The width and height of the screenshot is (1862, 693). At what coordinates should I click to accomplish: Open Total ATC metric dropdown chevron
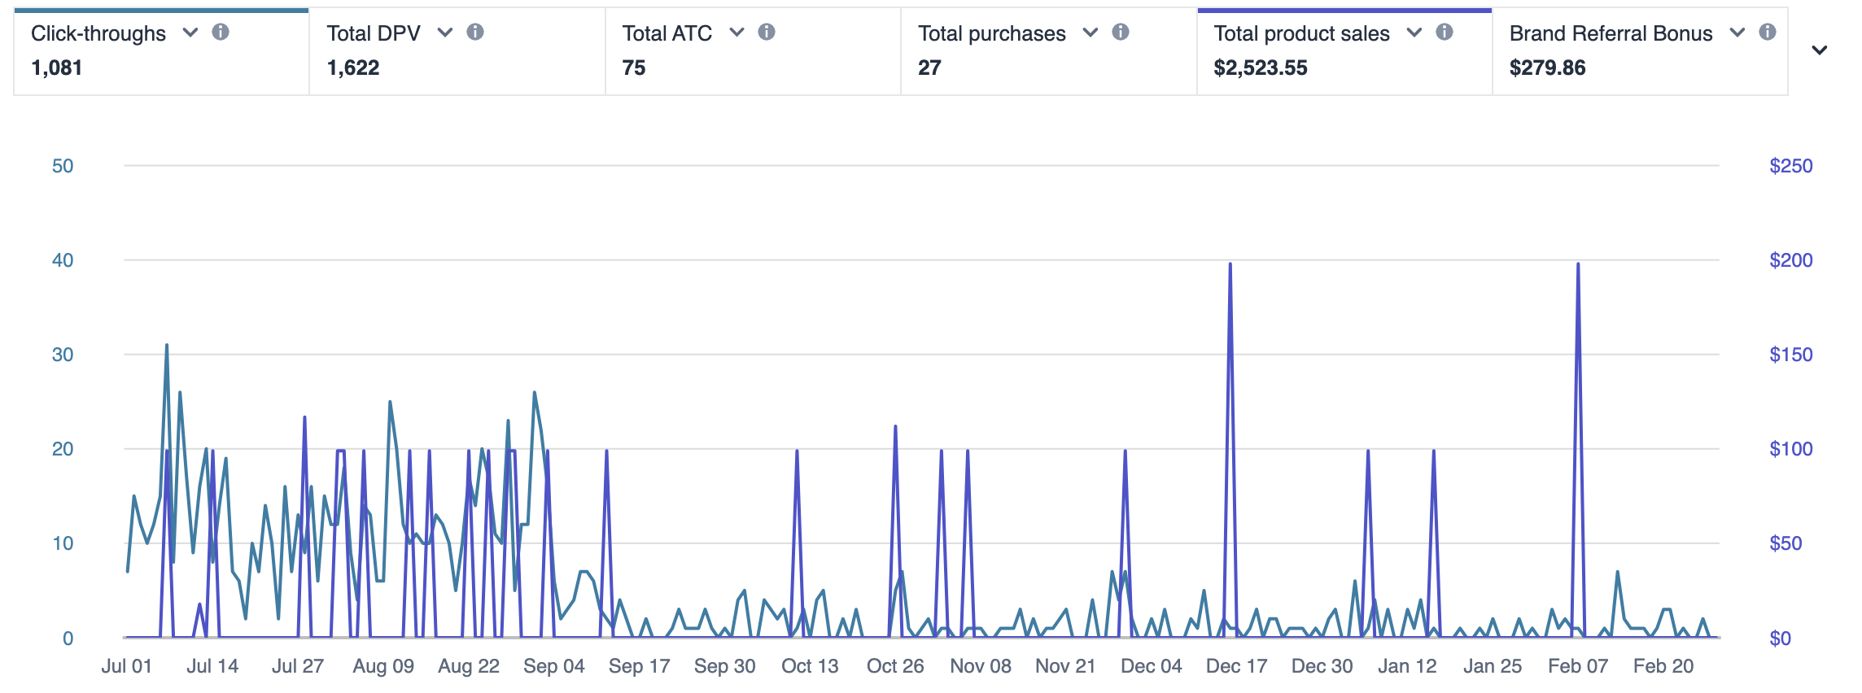[736, 33]
